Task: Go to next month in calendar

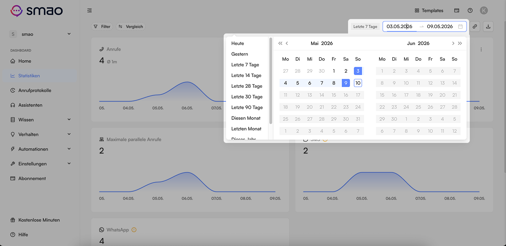Action: pos(453,44)
